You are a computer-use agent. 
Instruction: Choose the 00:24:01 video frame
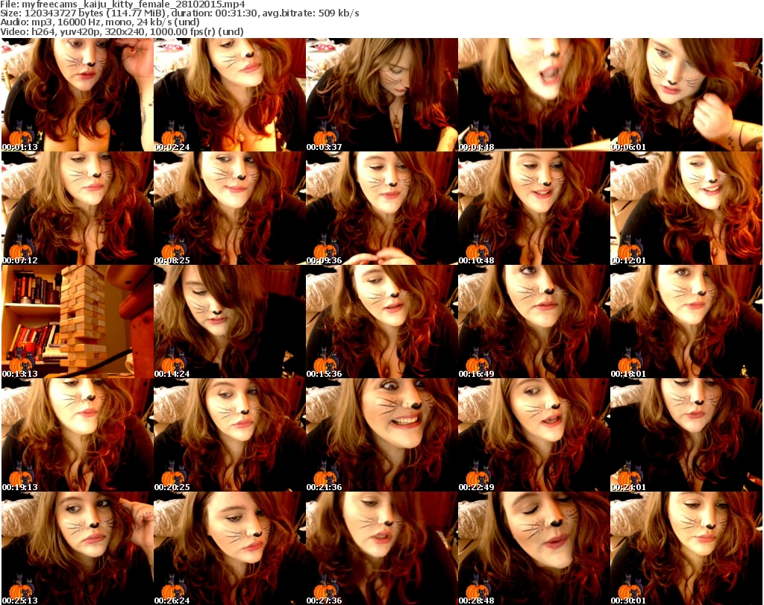[x=686, y=435]
